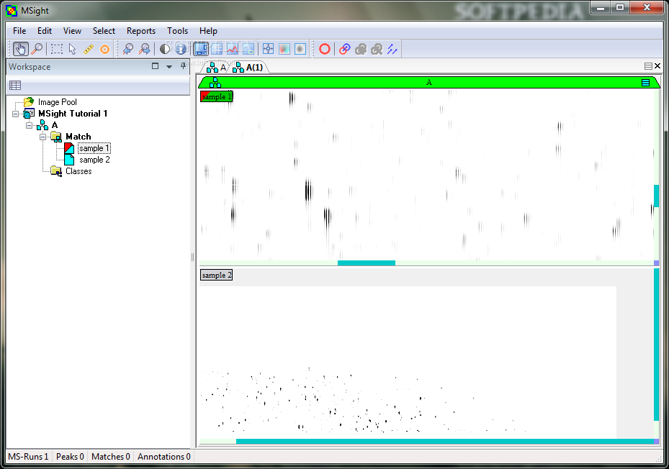
Task: Click the orange ring annotation tool
Action: pos(104,49)
